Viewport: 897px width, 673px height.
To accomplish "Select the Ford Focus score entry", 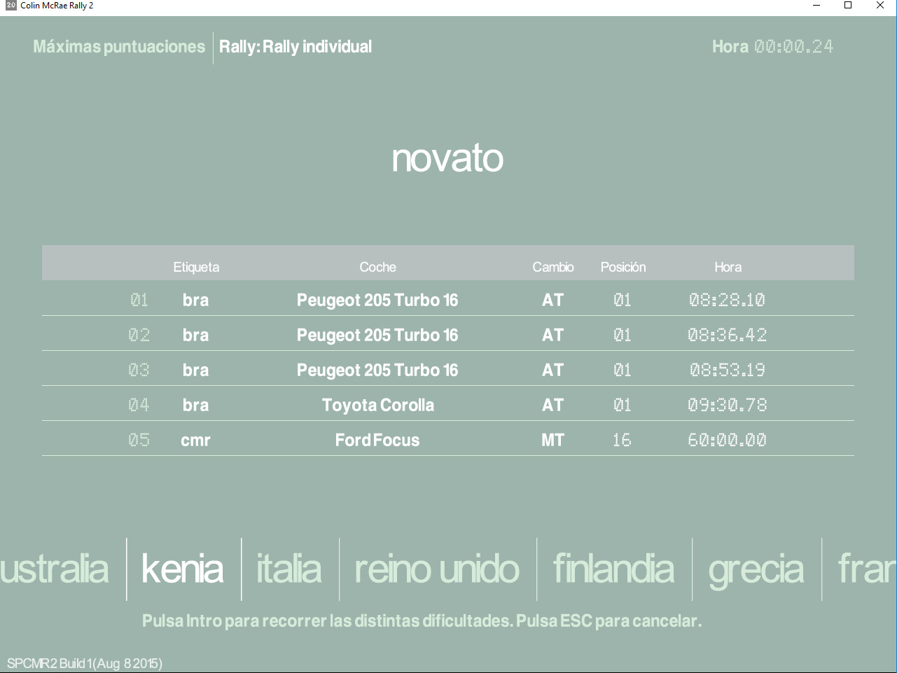I will 377,440.
